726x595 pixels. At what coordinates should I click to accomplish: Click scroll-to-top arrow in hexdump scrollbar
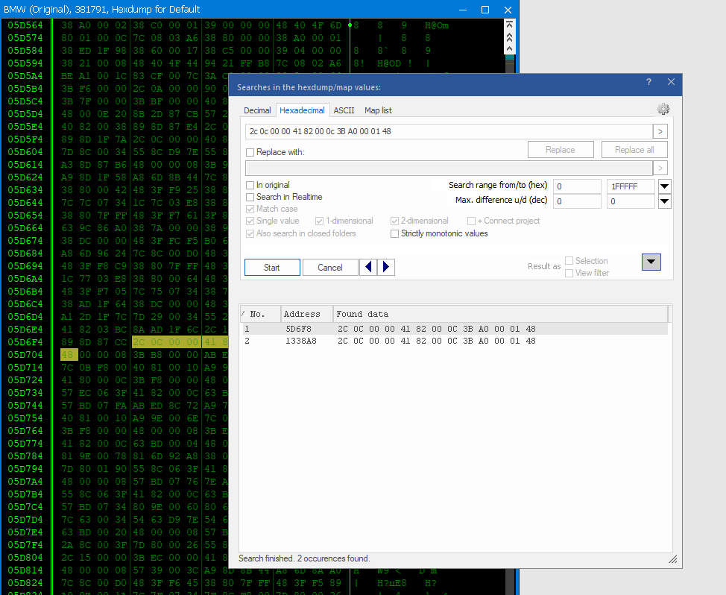509,25
